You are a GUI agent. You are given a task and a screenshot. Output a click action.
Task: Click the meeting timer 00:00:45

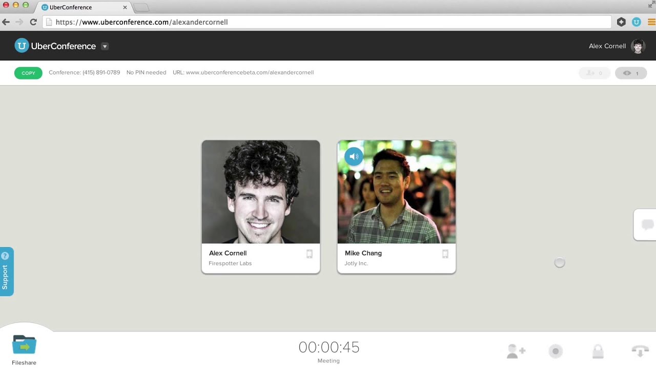(329, 347)
